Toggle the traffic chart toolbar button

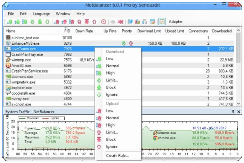tap(162, 22)
